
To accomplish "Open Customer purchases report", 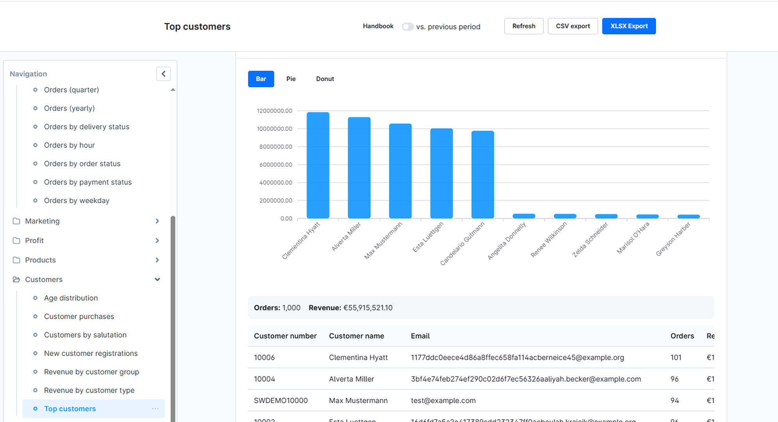I will click(79, 316).
